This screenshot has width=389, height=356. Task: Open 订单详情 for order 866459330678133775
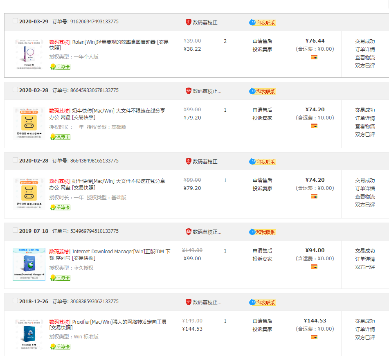point(365,118)
